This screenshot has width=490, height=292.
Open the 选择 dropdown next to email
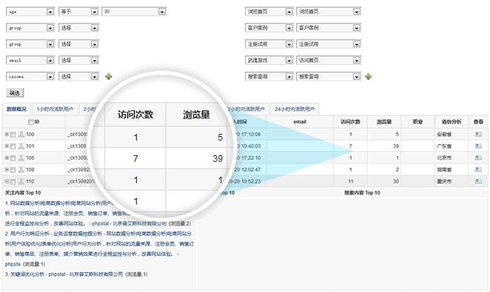(x=79, y=60)
